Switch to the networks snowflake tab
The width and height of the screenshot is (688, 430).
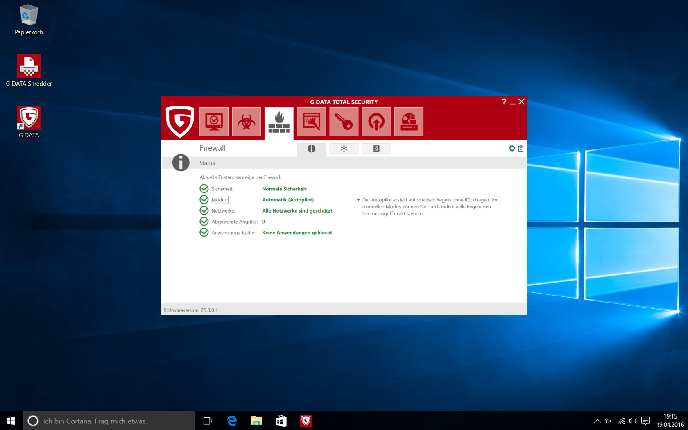344,149
